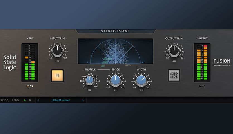Viewport: 233px width, 134px height.
Task: Click the Space dB knob
Action: [x=116, y=81]
